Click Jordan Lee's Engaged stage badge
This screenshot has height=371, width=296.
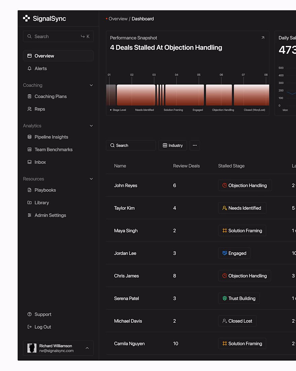coord(234,253)
